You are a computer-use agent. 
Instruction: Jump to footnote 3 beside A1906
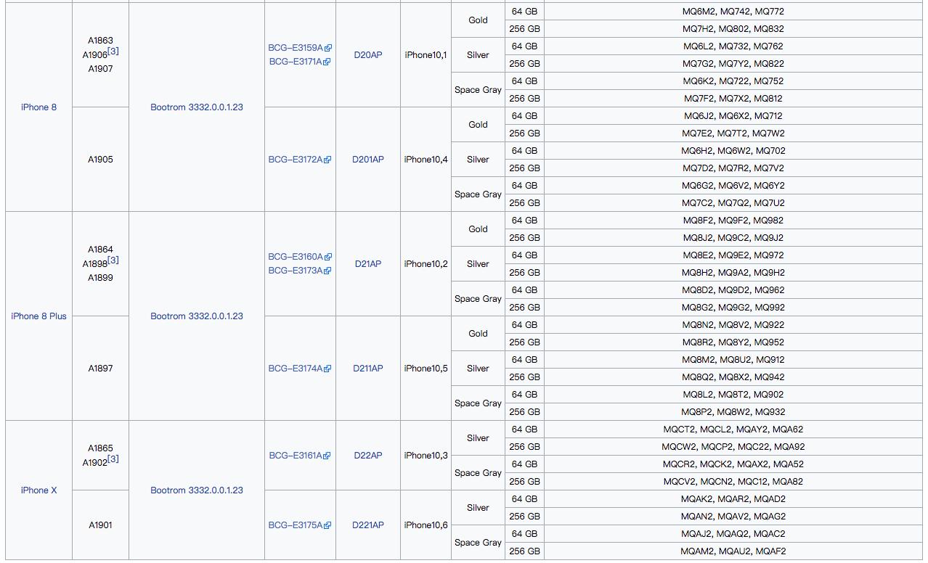(x=113, y=52)
